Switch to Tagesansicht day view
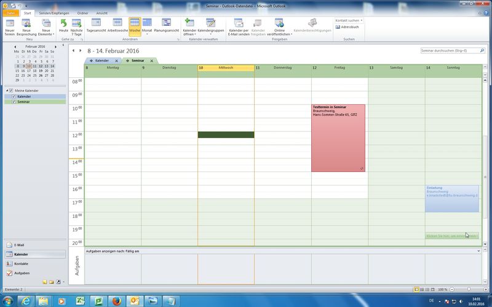Viewport: 492px width, 307px height. click(95, 23)
